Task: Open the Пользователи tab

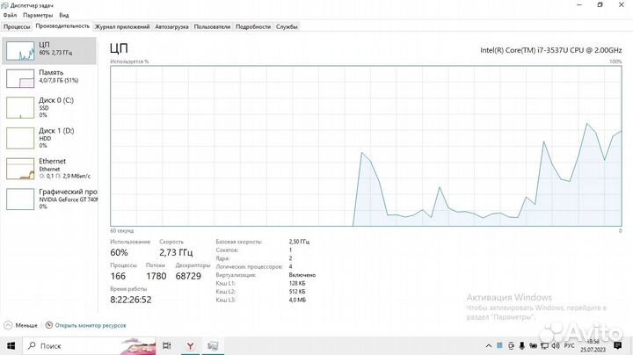Action: [x=212, y=26]
